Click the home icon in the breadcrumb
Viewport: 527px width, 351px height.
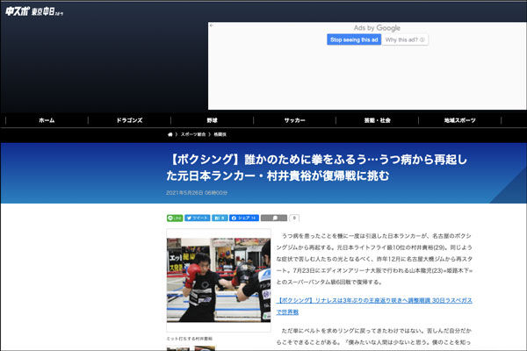(x=170, y=134)
